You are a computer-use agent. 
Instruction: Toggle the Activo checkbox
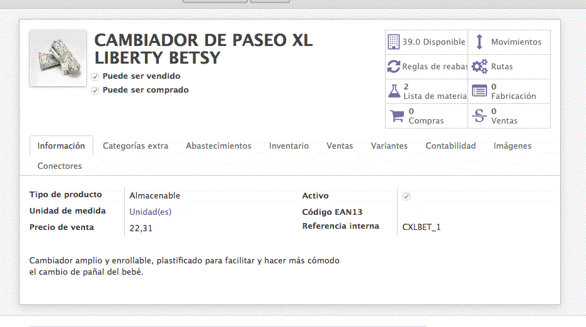[x=406, y=197]
